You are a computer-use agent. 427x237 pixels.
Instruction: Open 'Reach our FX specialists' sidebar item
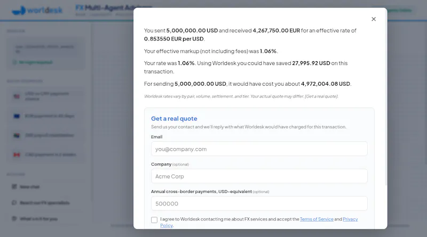click(x=45, y=203)
